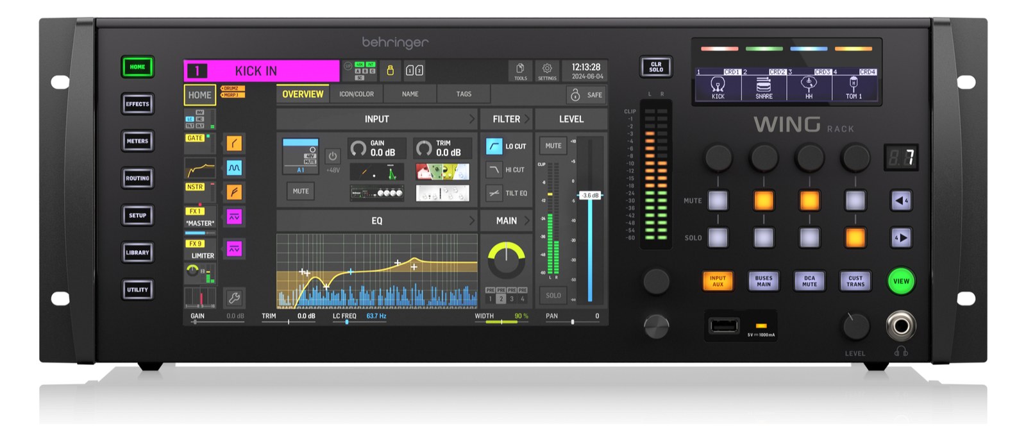The width and height of the screenshot is (1026, 440).
Task: Select main send 2 under MAIN
Action: (501, 299)
